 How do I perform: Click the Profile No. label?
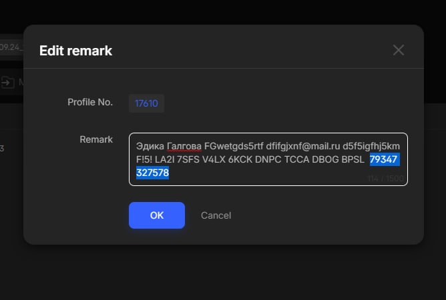tap(90, 102)
